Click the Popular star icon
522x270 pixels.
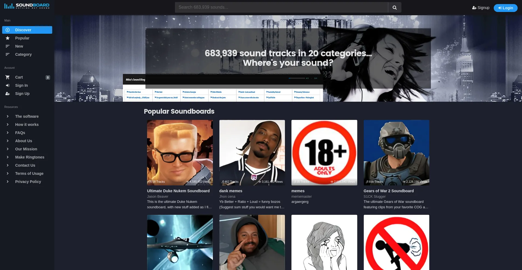pos(8,38)
